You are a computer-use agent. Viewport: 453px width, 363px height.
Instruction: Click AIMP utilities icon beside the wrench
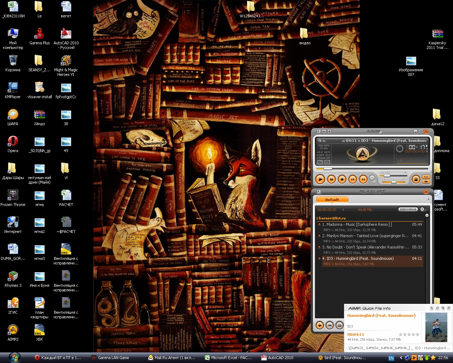pyautogui.click(x=329, y=131)
